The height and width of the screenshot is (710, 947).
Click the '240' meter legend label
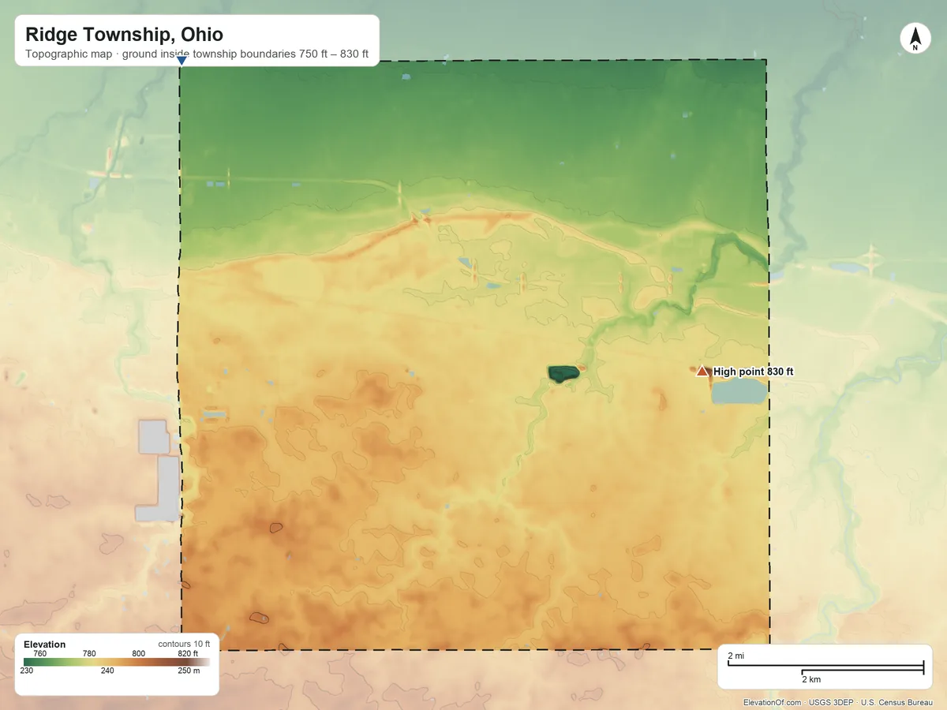click(x=107, y=671)
